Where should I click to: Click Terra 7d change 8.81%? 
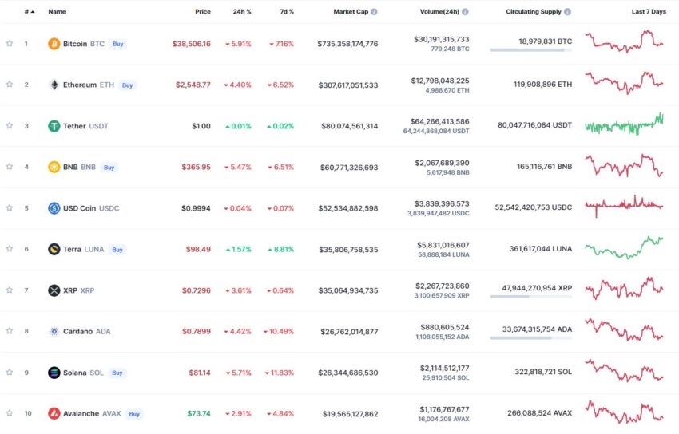pos(280,250)
